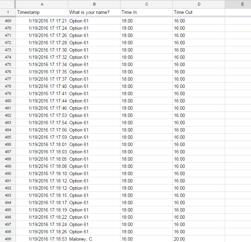Image resolution: width=251 pixels, height=242 pixels.
Task: Select row number 492
Action: [8, 188]
